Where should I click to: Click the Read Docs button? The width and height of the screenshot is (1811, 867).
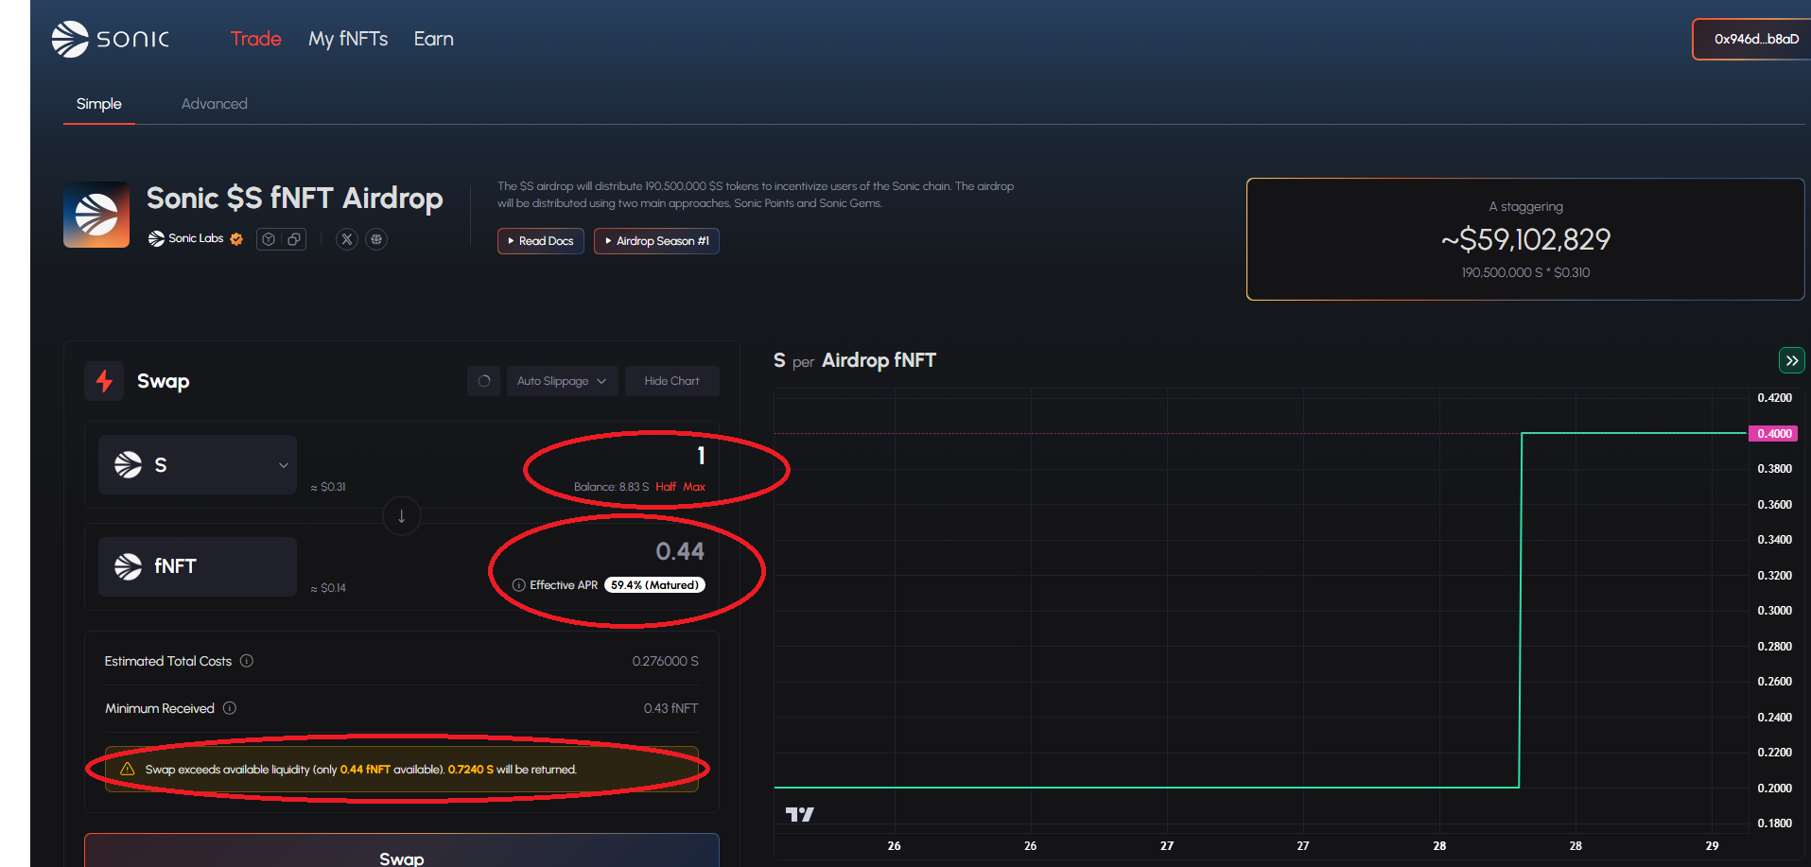coord(540,241)
